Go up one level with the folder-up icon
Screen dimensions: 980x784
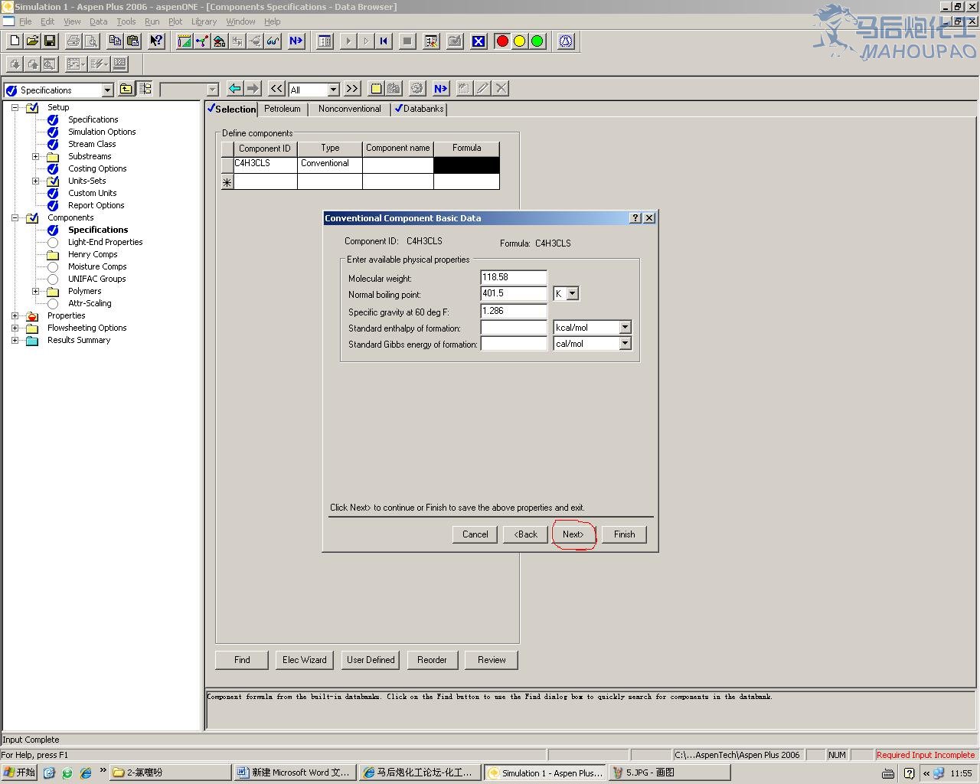pyautogui.click(x=126, y=89)
